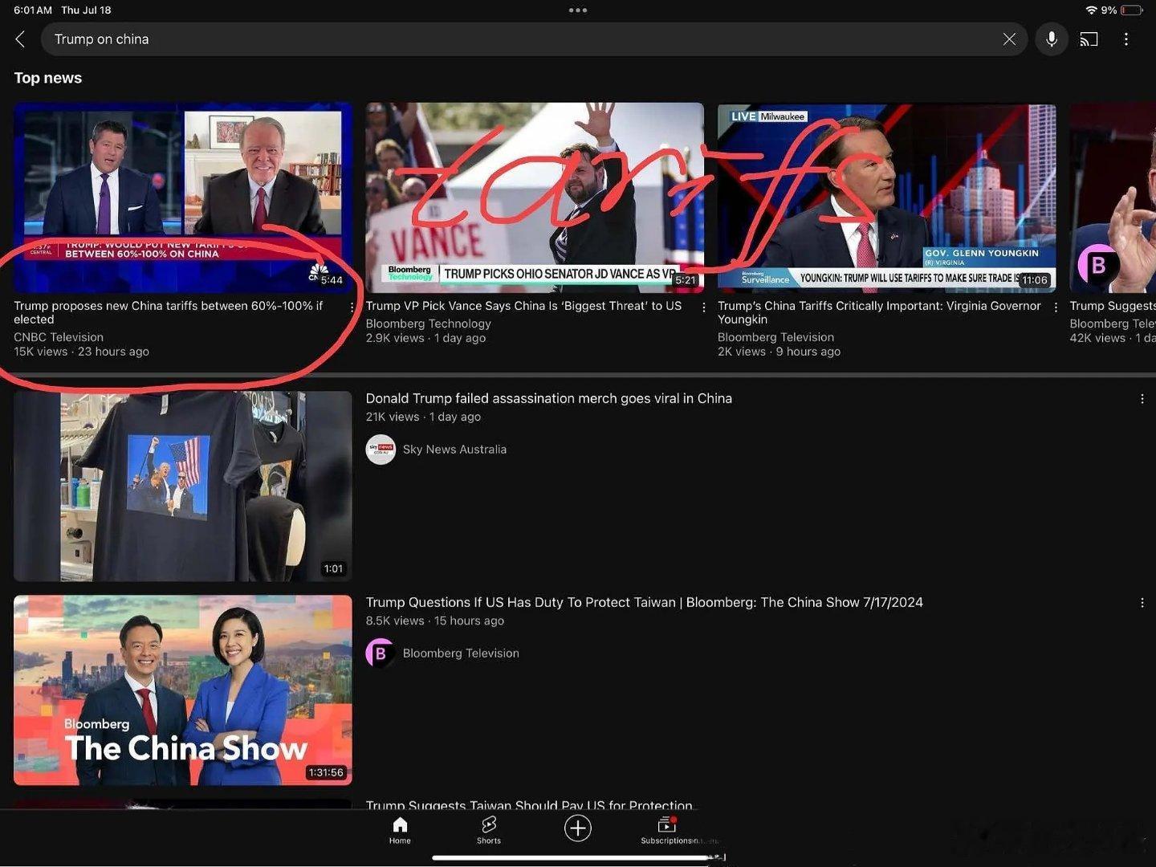Select the 'Top news' heading
The height and width of the screenshot is (867, 1156).
point(48,78)
